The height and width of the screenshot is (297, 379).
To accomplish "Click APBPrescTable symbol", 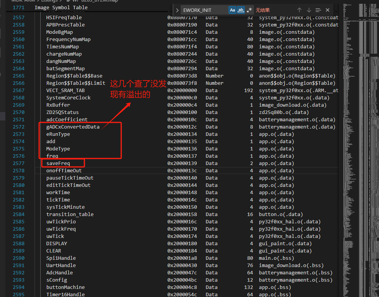I will (x=66, y=25).
